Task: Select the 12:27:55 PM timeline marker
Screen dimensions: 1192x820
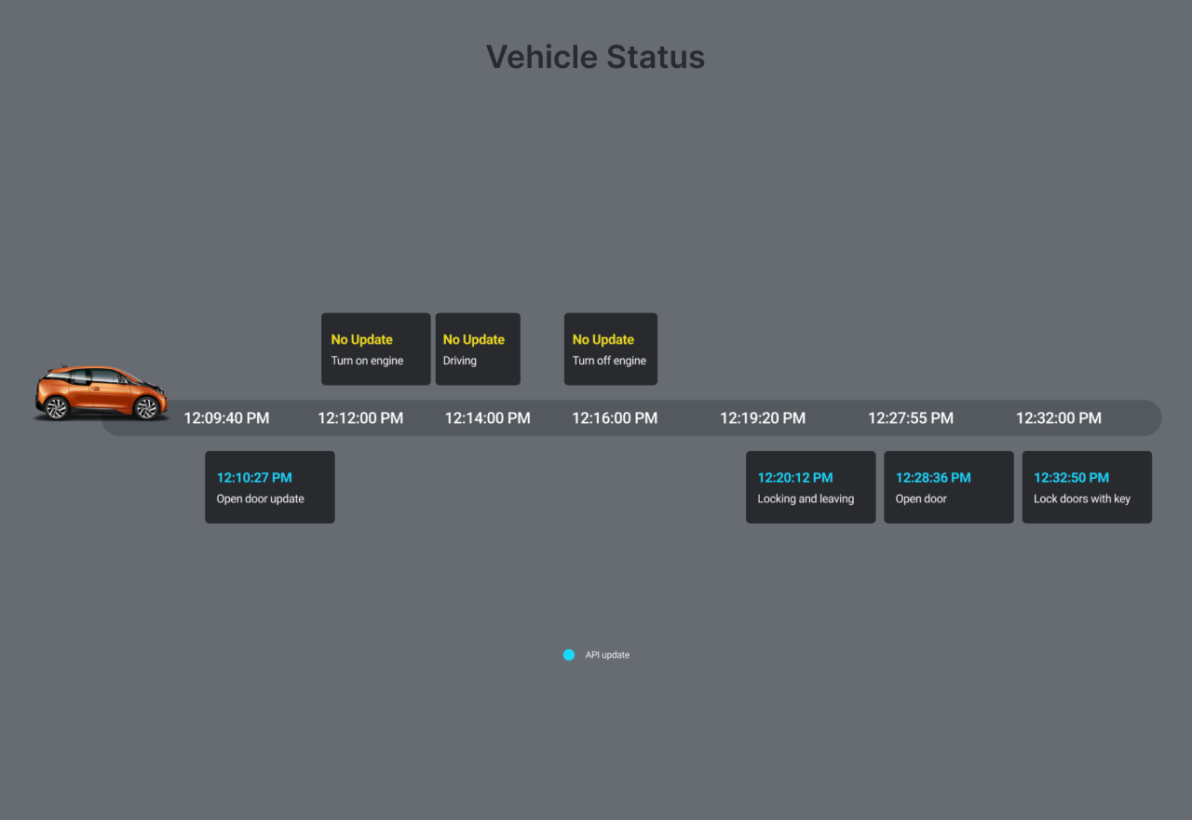Action: [x=911, y=418]
